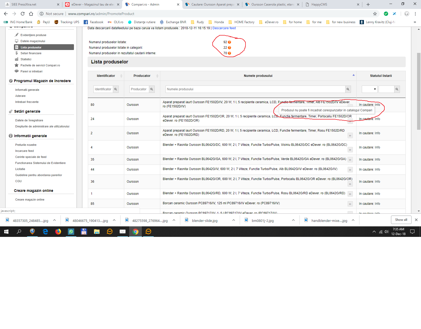Click the Producator filter input field
The height and width of the screenshot is (329, 421).
139,89
